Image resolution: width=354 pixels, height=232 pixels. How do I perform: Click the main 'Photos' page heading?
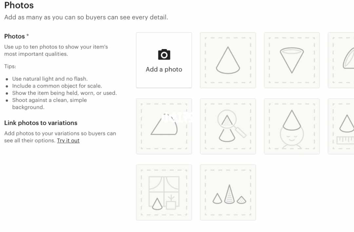(19, 5)
